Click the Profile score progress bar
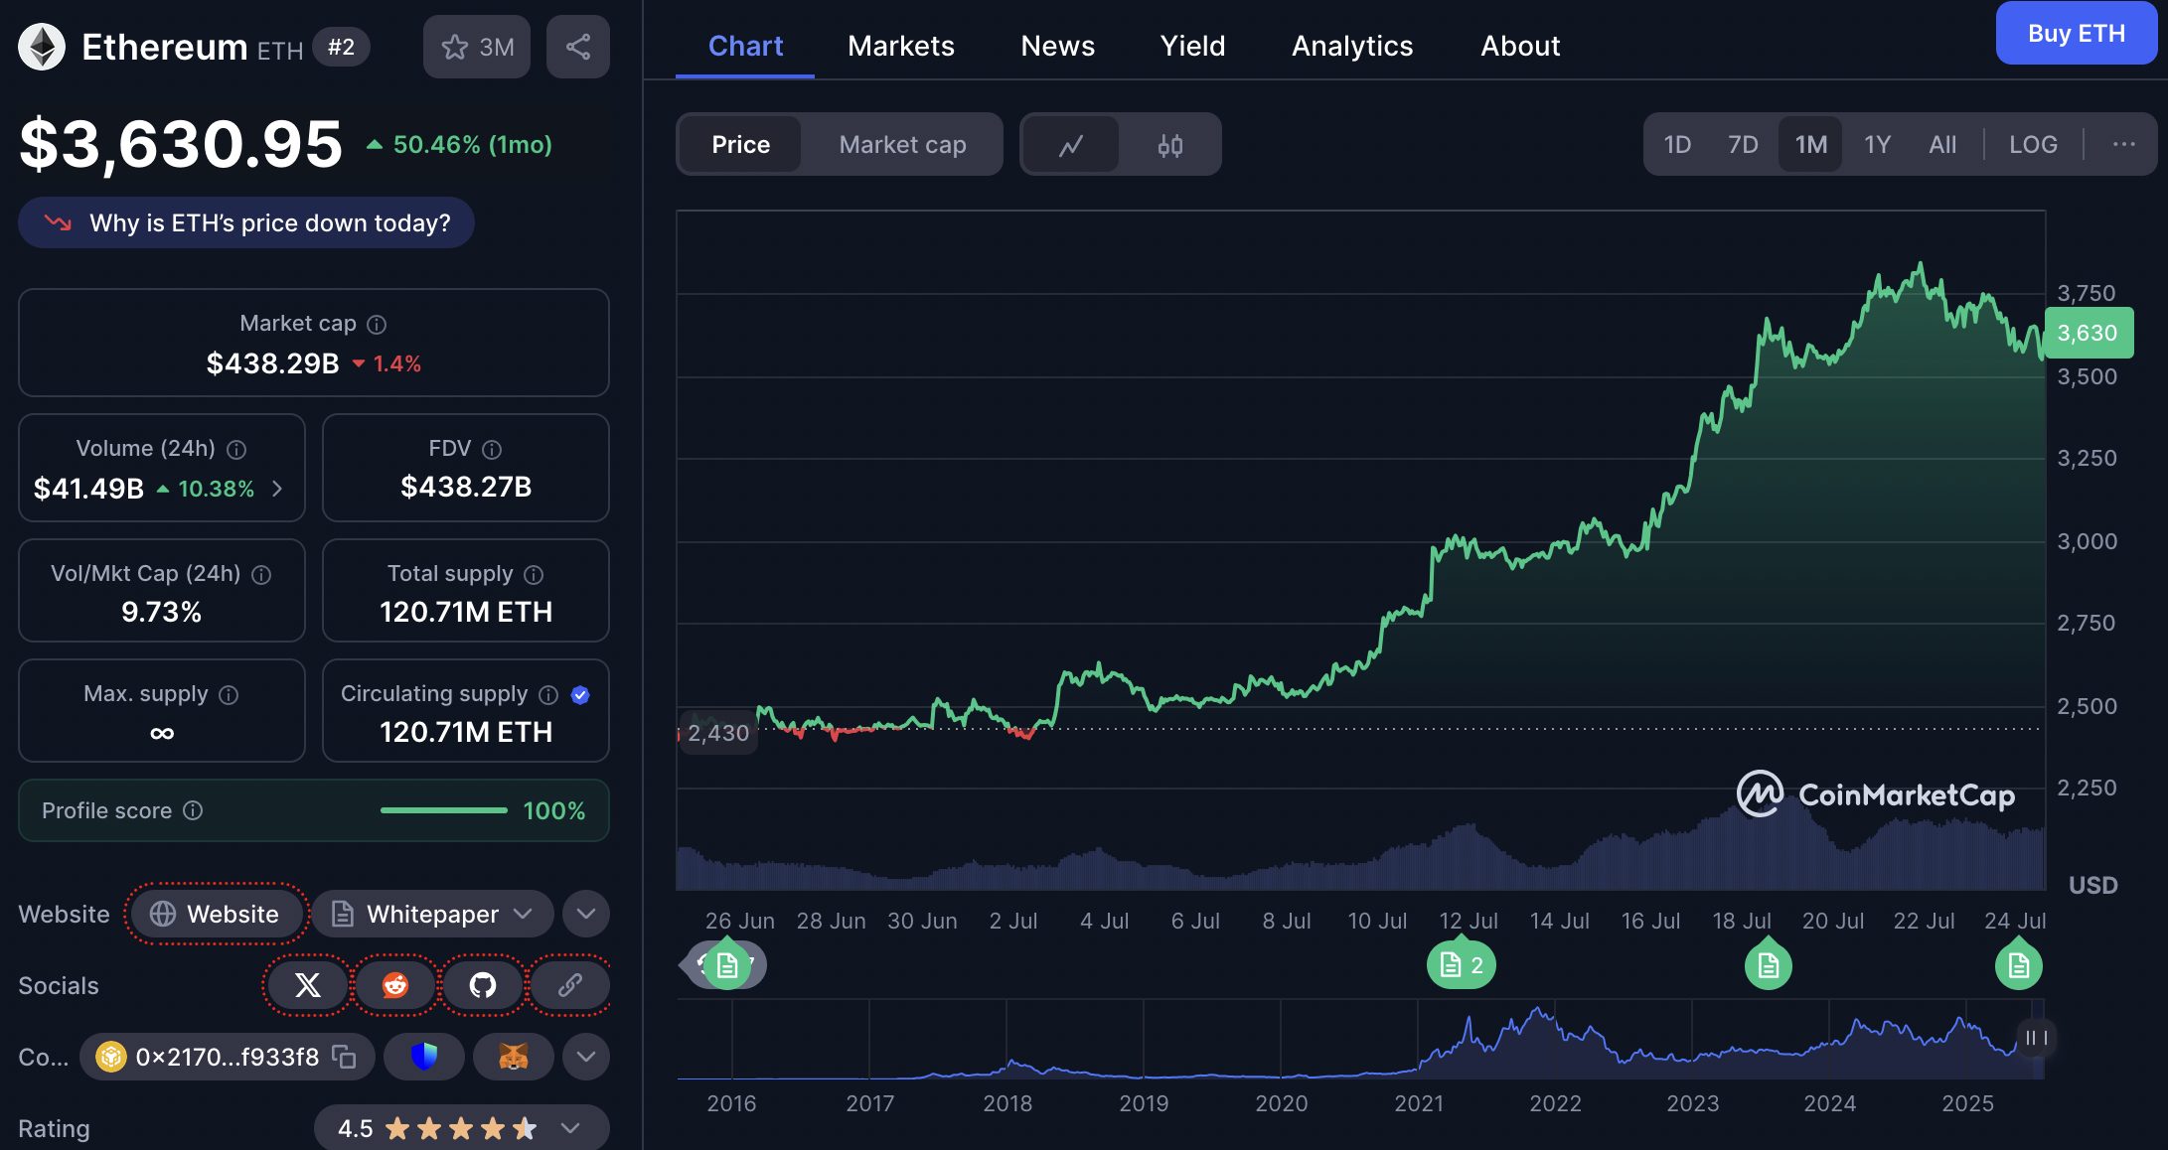This screenshot has width=2168, height=1150. (443, 810)
